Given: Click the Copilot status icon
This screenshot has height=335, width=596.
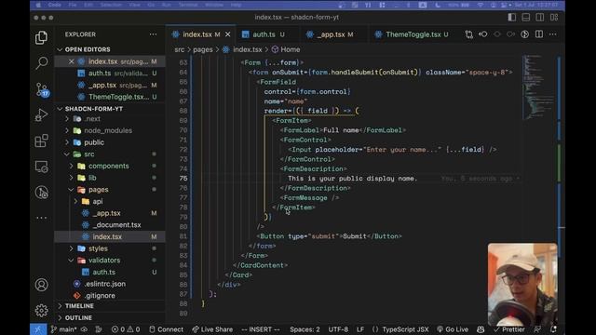Looking at the screenshot, I should click(x=481, y=329).
